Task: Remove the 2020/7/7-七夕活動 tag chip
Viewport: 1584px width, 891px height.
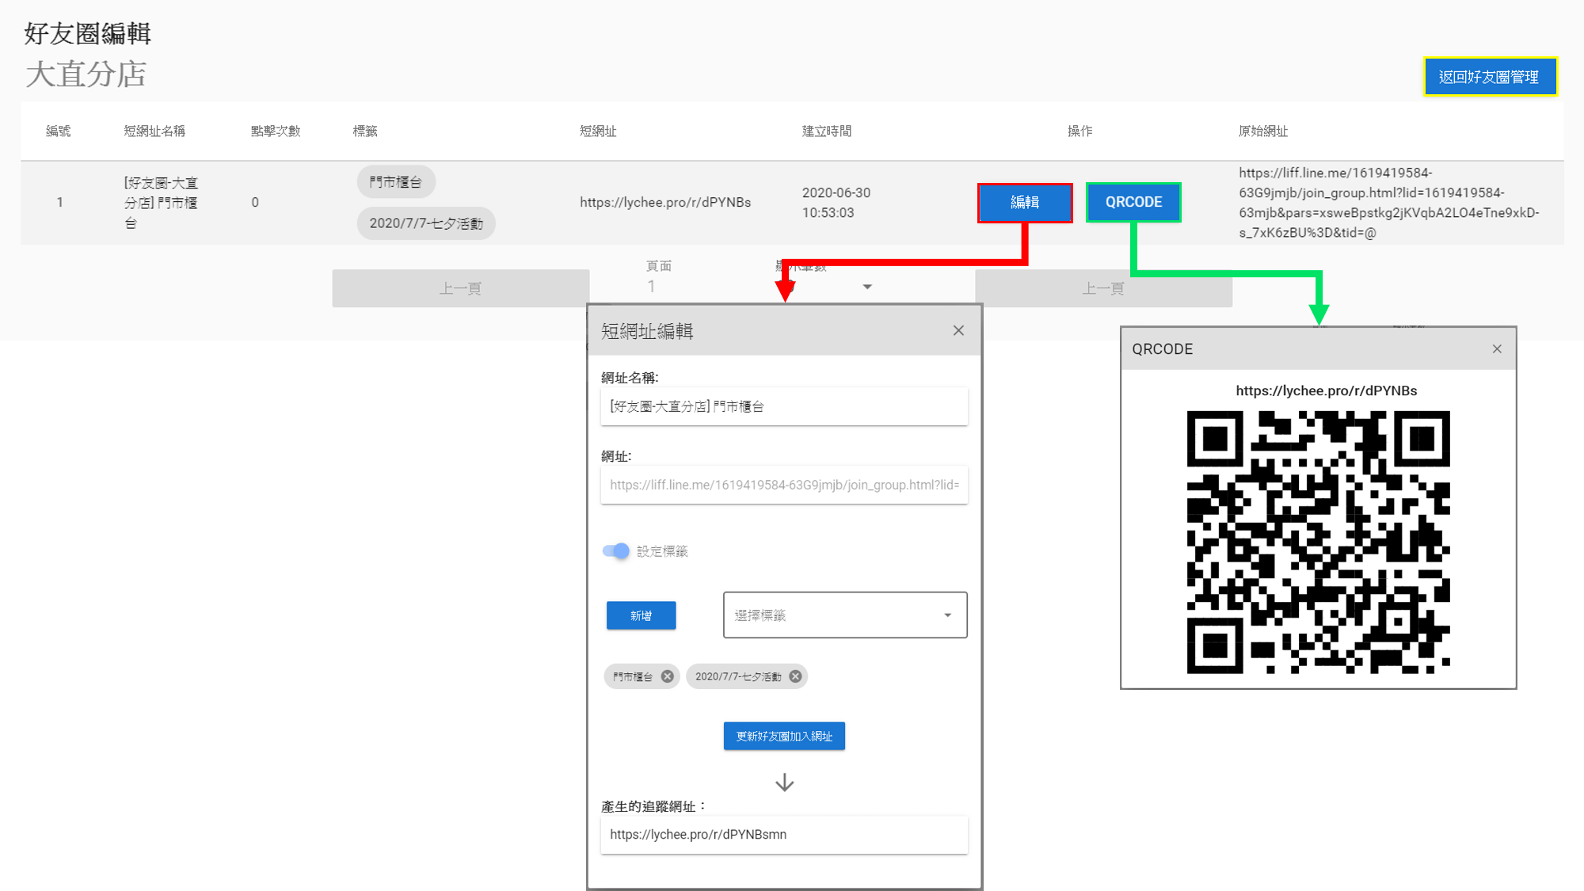Action: click(794, 676)
